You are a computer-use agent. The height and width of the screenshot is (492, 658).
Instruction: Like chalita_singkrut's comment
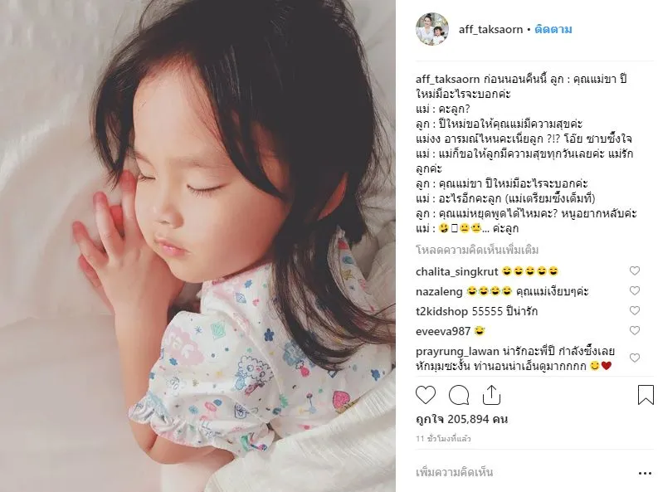click(x=635, y=271)
